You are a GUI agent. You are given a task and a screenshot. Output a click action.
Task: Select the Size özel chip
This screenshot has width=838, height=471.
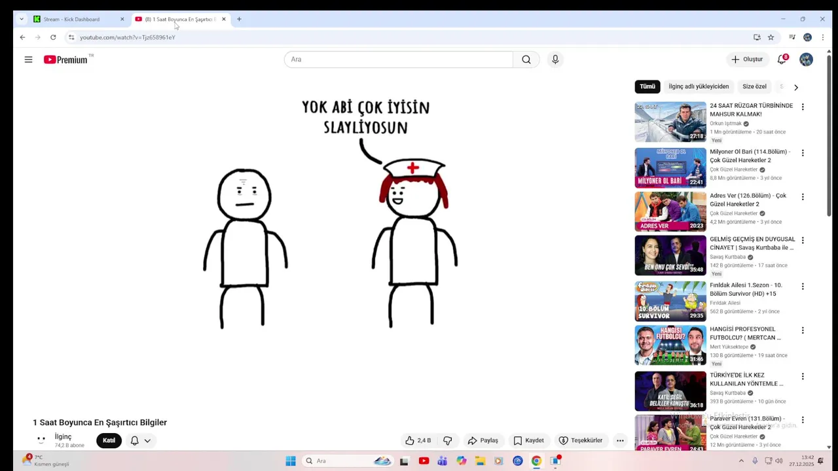754,86
